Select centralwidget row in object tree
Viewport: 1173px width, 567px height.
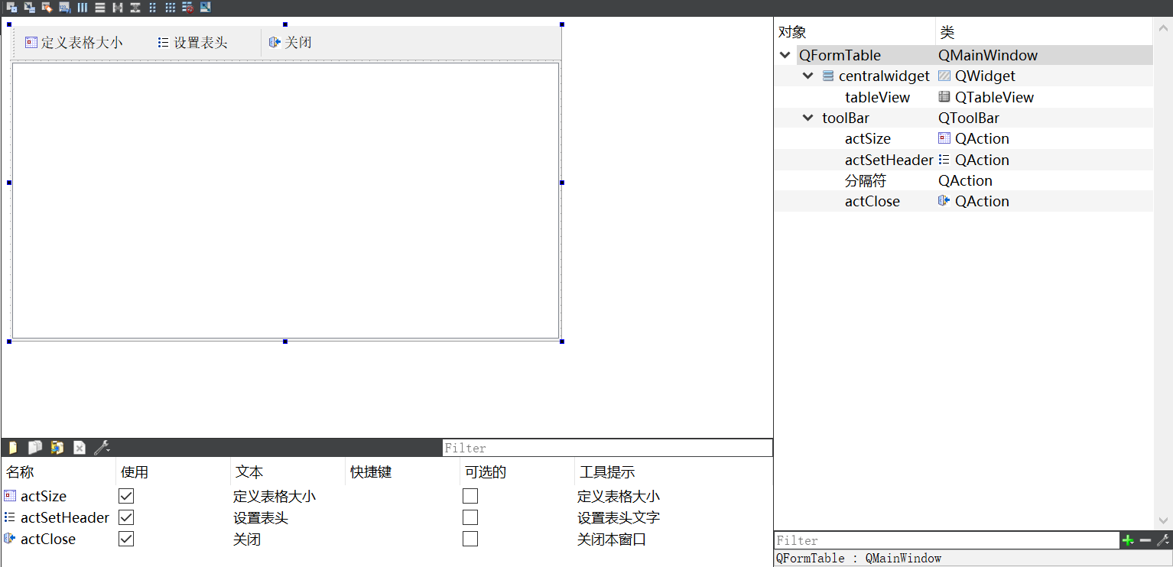point(963,76)
